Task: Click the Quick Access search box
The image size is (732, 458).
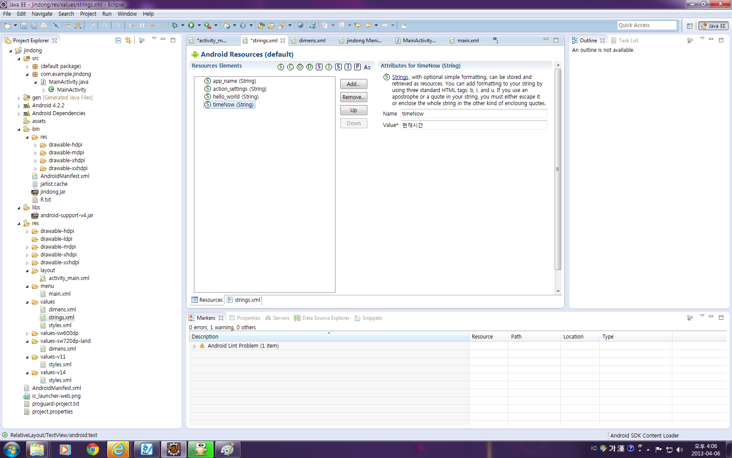Action: tap(647, 25)
